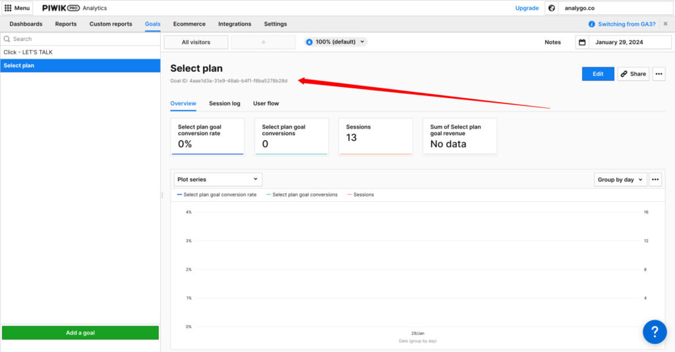This screenshot has height=352, width=675.
Task: Open the blue help question mark button
Action: pyautogui.click(x=654, y=332)
